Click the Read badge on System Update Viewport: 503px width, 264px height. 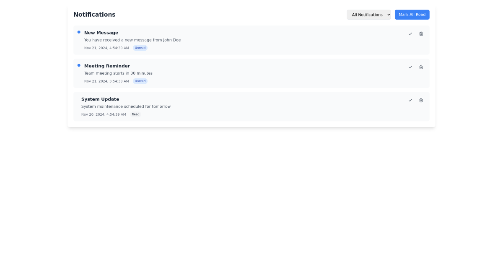coord(135,114)
